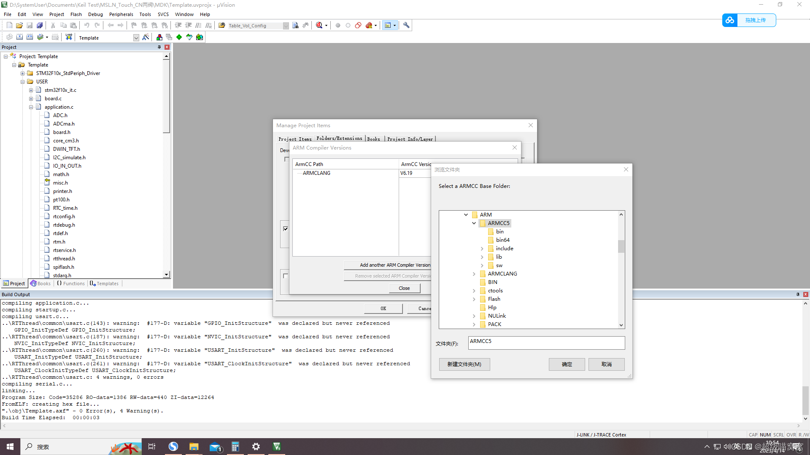Image resolution: width=810 pixels, height=455 pixels.
Task: Confirm folder selection with 确定 button
Action: [x=567, y=364]
